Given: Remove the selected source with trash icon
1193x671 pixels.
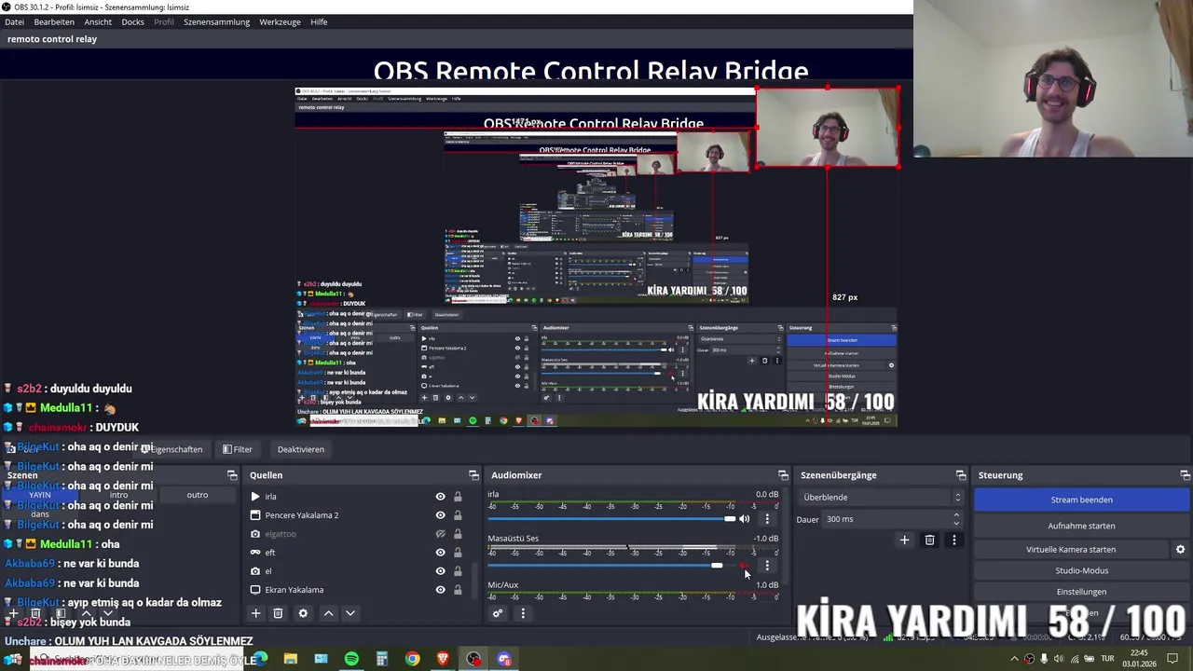Looking at the screenshot, I should point(278,613).
